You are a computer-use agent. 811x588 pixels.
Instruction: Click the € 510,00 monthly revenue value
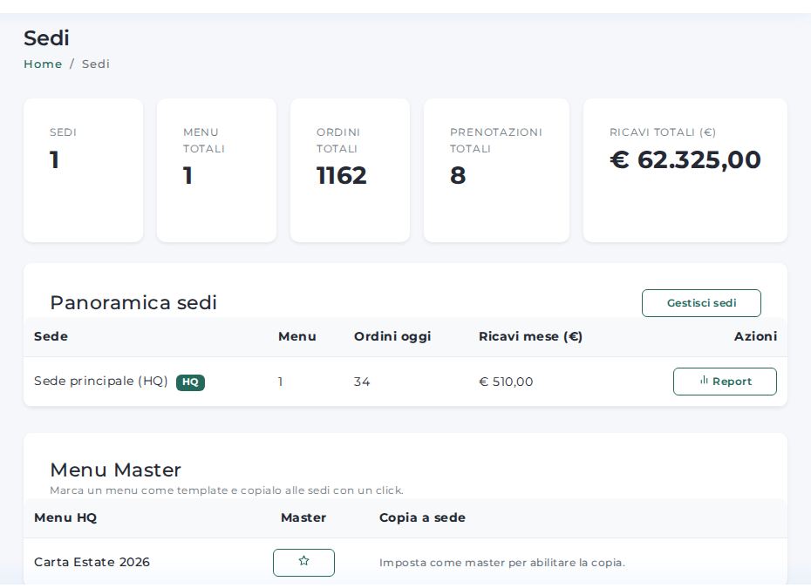(506, 382)
